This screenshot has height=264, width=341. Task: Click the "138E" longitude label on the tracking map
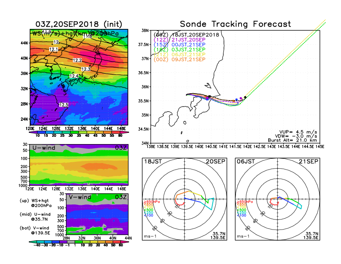pos(151,147)
